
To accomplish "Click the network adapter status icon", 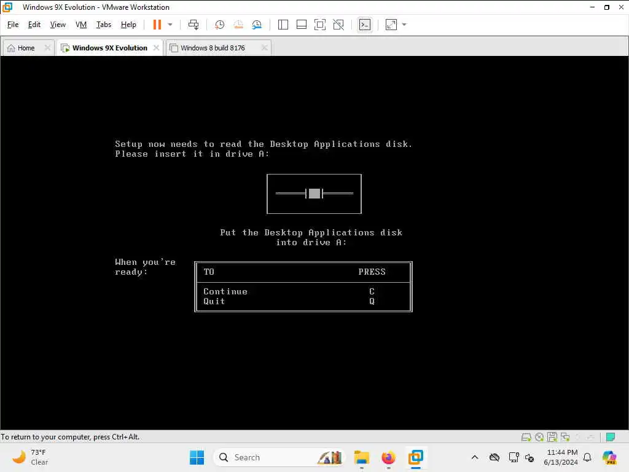I will [x=565, y=437].
